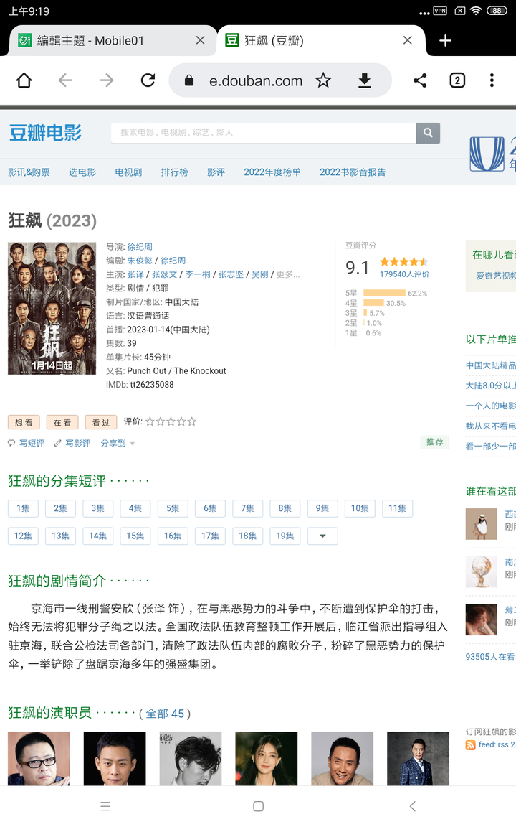Open 179540人评价 ratings link
The height and width of the screenshot is (827, 516).
tap(404, 274)
